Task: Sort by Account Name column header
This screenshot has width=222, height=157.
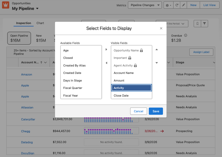Action: click(30, 63)
